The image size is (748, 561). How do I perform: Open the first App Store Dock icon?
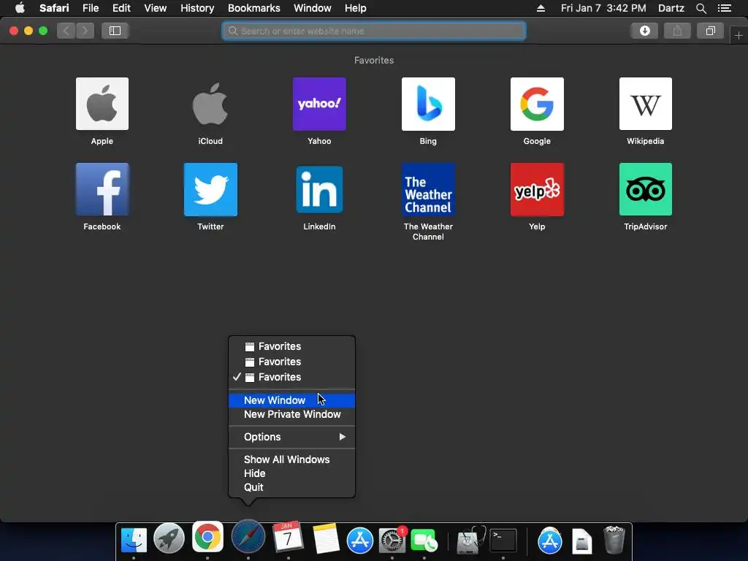point(359,541)
